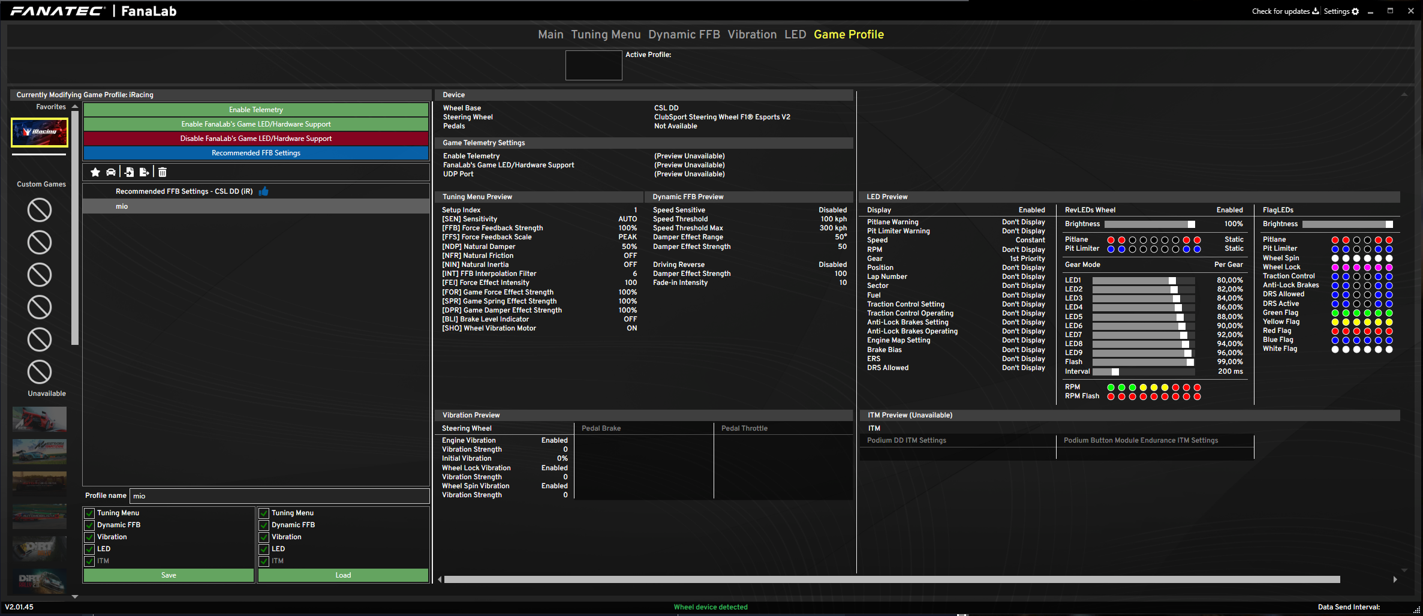Viewport: 1423px width, 616px height.
Task: Select the Assetto Corsa Competizione thumbnail
Action: click(40, 451)
